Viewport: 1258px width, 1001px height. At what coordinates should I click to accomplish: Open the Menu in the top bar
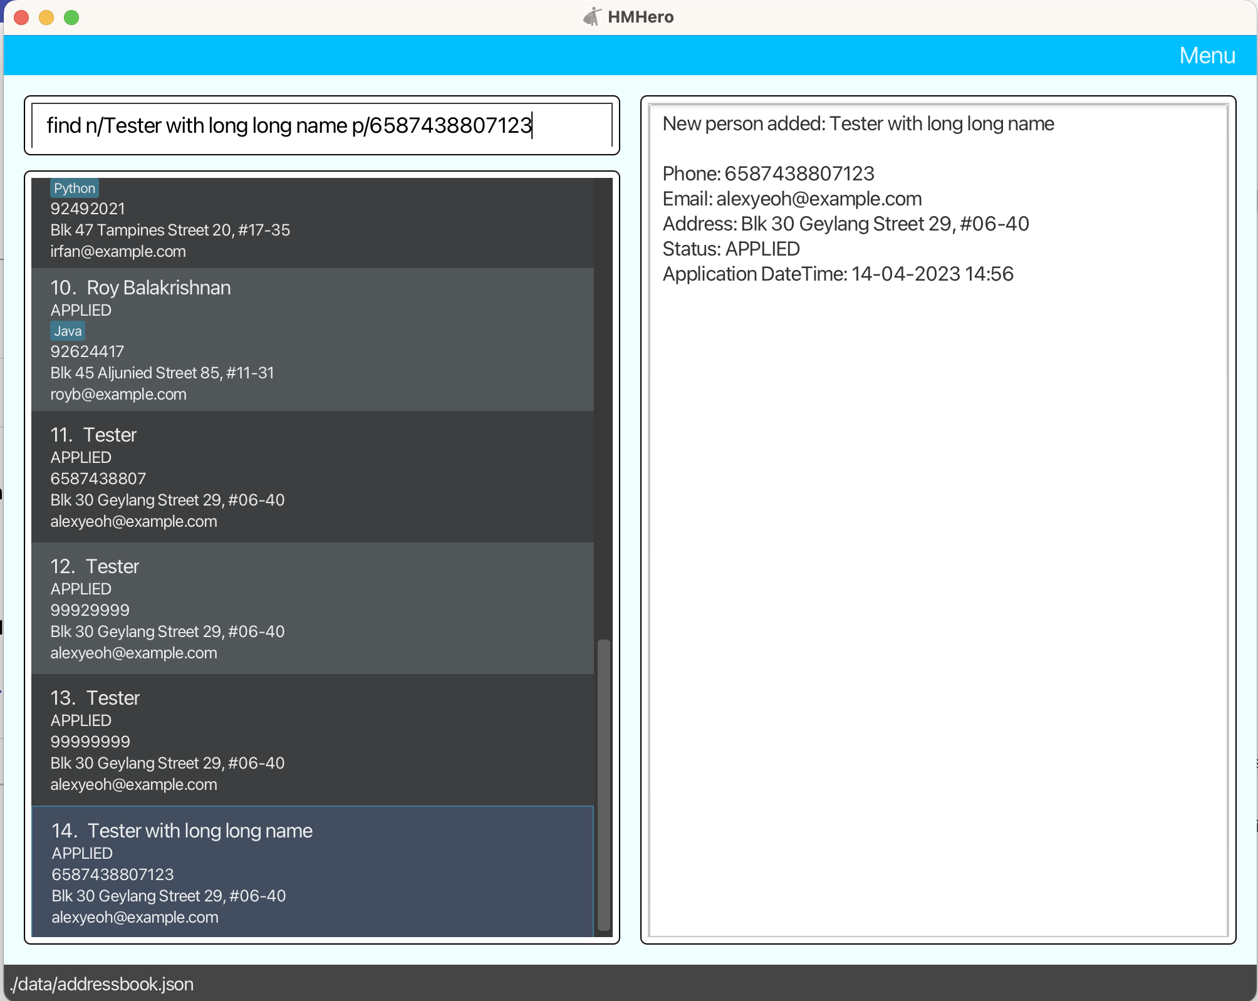coord(1207,55)
